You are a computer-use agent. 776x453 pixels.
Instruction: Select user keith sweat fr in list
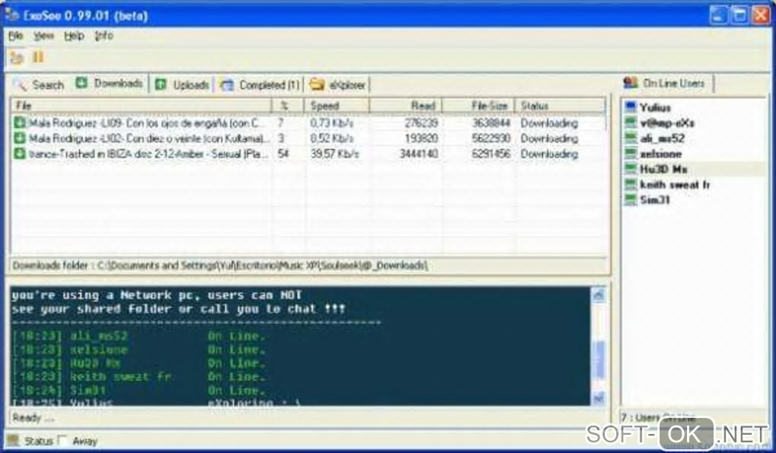point(675,184)
